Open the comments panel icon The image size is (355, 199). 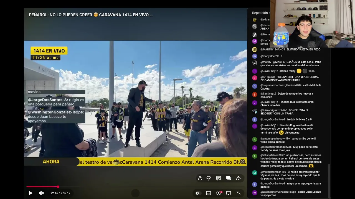219,178
